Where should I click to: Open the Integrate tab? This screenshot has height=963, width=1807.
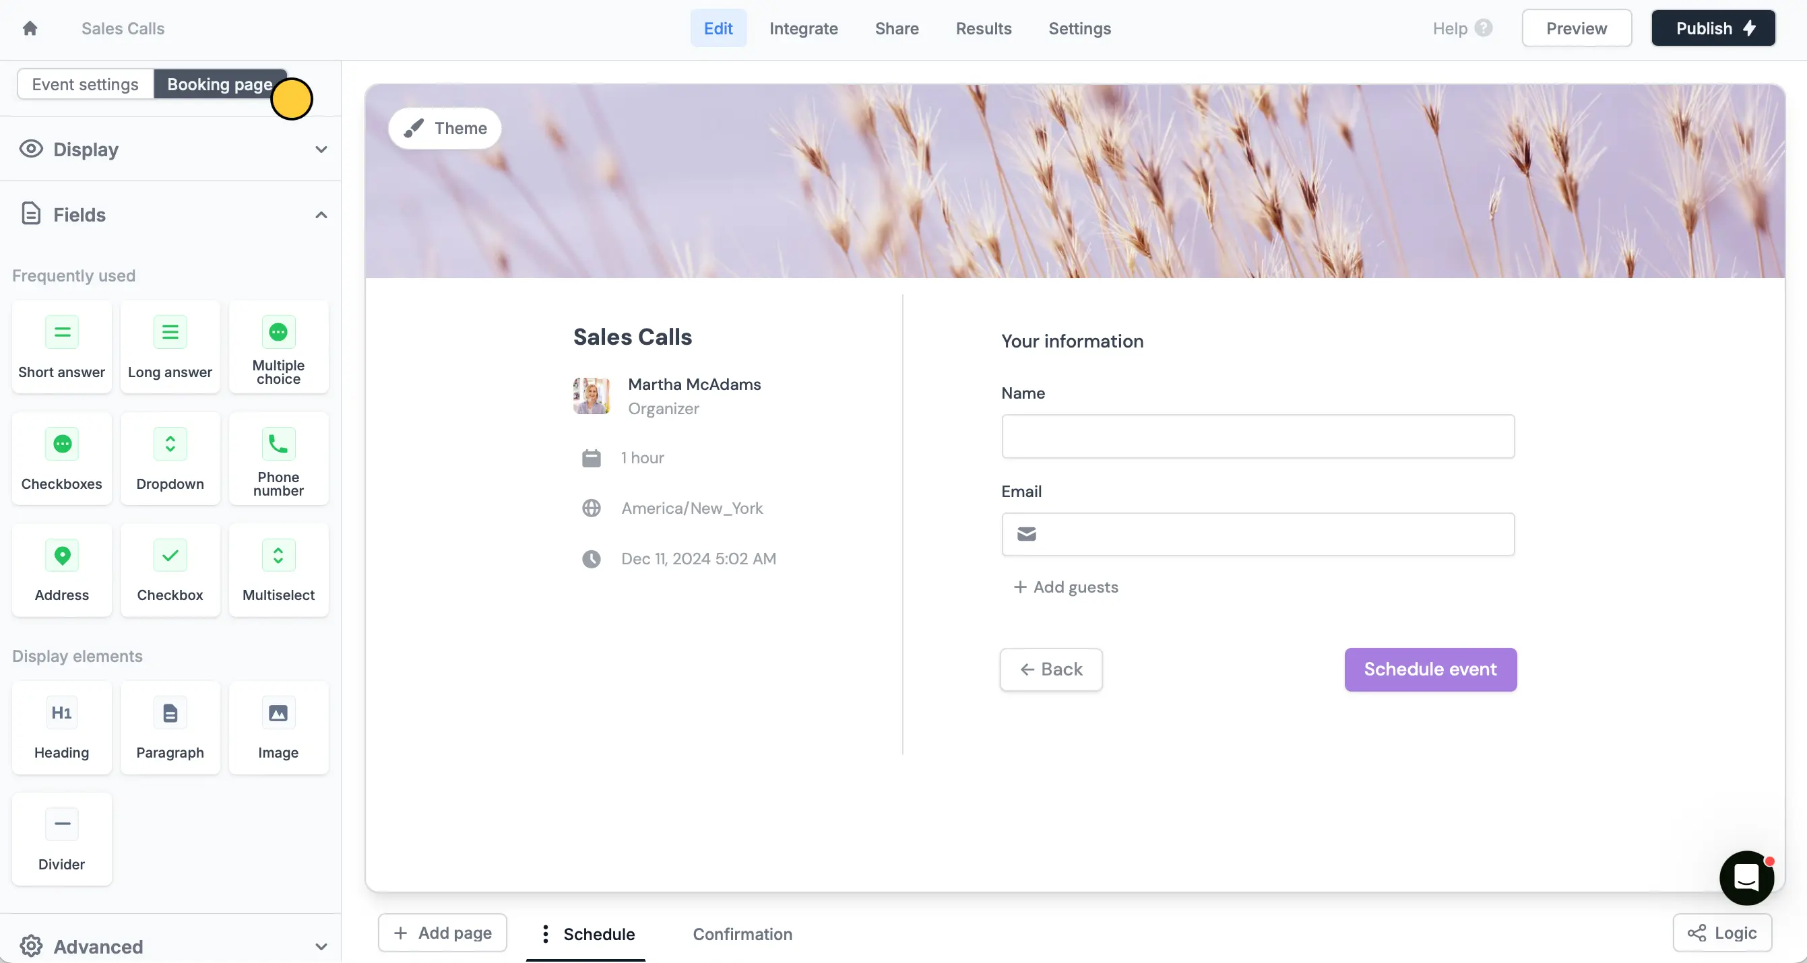[803, 28]
